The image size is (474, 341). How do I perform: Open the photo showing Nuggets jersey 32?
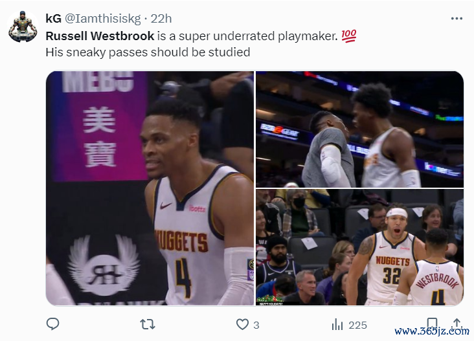tap(360, 247)
